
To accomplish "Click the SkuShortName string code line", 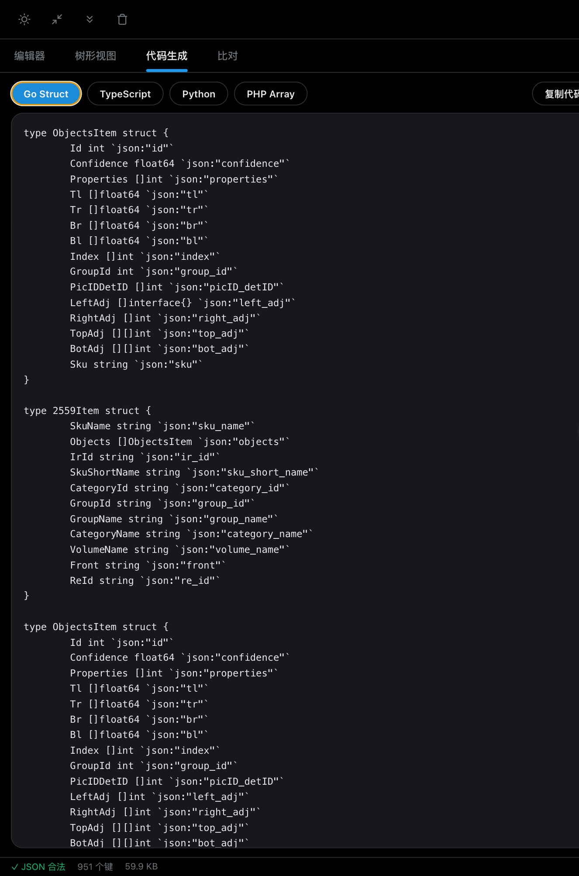I will click(x=194, y=472).
